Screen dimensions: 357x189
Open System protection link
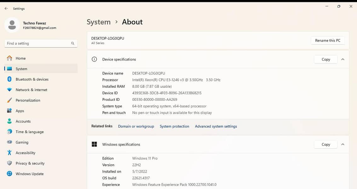point(174,126)
